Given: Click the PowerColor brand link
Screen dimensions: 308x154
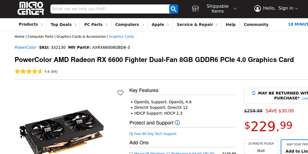Looking at the screenshot, I should pos(25,47).
